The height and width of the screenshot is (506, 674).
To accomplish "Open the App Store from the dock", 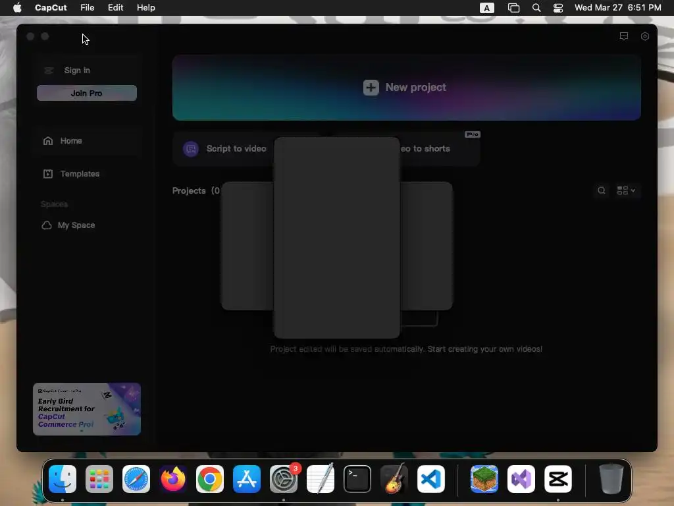I will tap(247, 479).
